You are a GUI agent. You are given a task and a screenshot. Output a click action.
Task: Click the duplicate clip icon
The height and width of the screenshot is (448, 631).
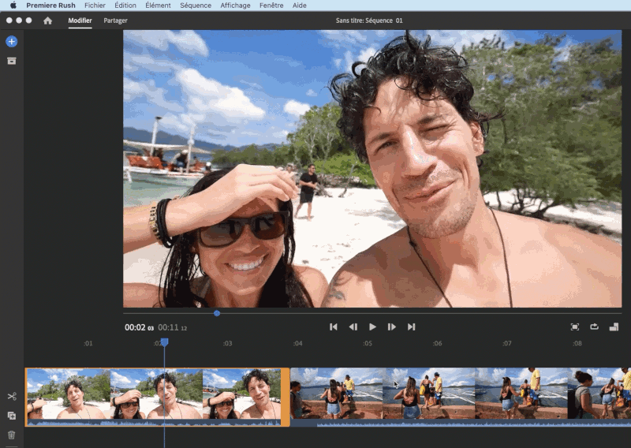pos(11,416)
